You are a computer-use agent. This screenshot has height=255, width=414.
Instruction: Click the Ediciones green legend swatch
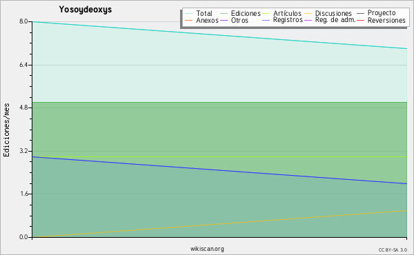(224, 14)
